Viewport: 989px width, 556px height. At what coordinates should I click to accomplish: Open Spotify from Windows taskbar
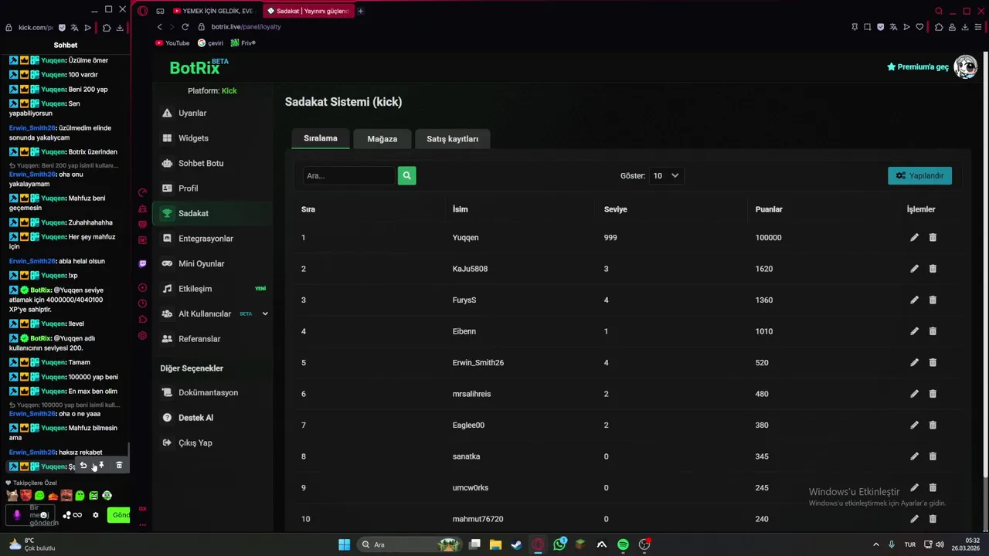pos(623,544)
